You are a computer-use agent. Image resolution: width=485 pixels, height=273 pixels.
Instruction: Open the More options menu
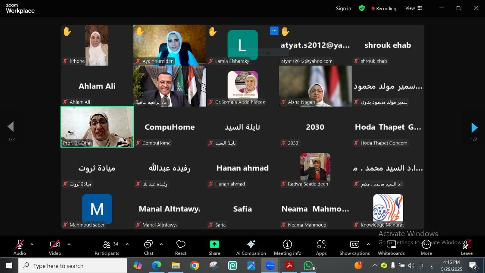(x=426, y=248)
